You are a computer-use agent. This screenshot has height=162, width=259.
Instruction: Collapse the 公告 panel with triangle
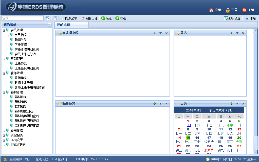[237, 33]
